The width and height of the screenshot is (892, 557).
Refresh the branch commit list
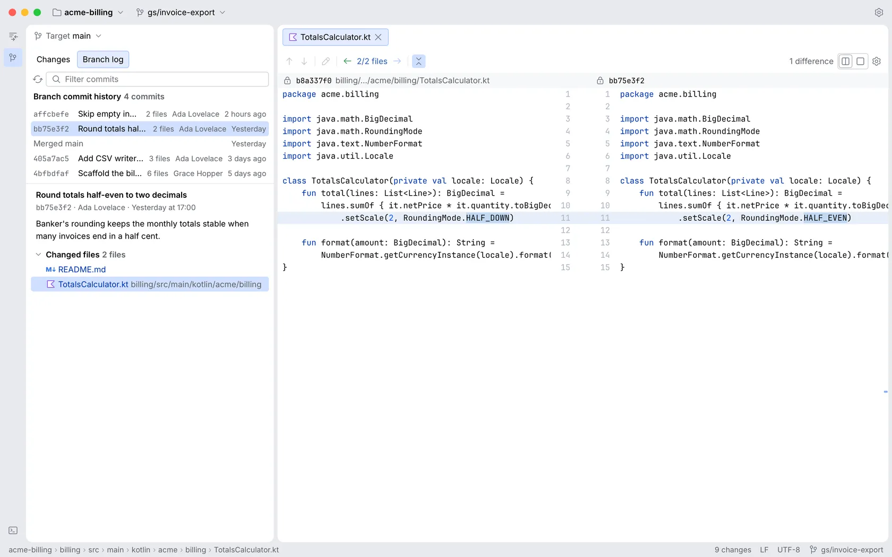tap(38, 79)
